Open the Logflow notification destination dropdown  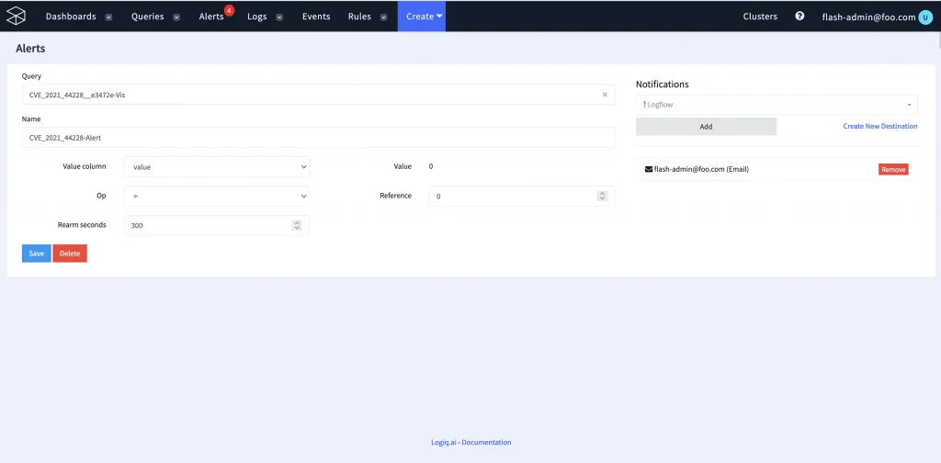pos(777,105)
